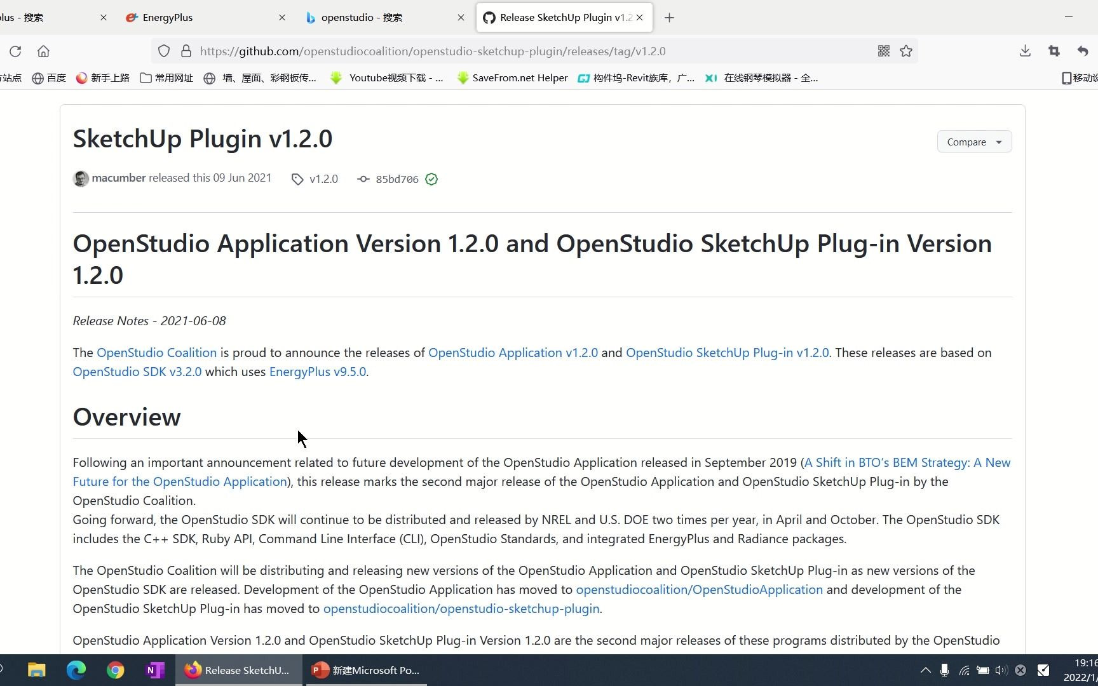Reload the current page
Image resolution: width=1098 pixels, height=686 pixels.
15,51
